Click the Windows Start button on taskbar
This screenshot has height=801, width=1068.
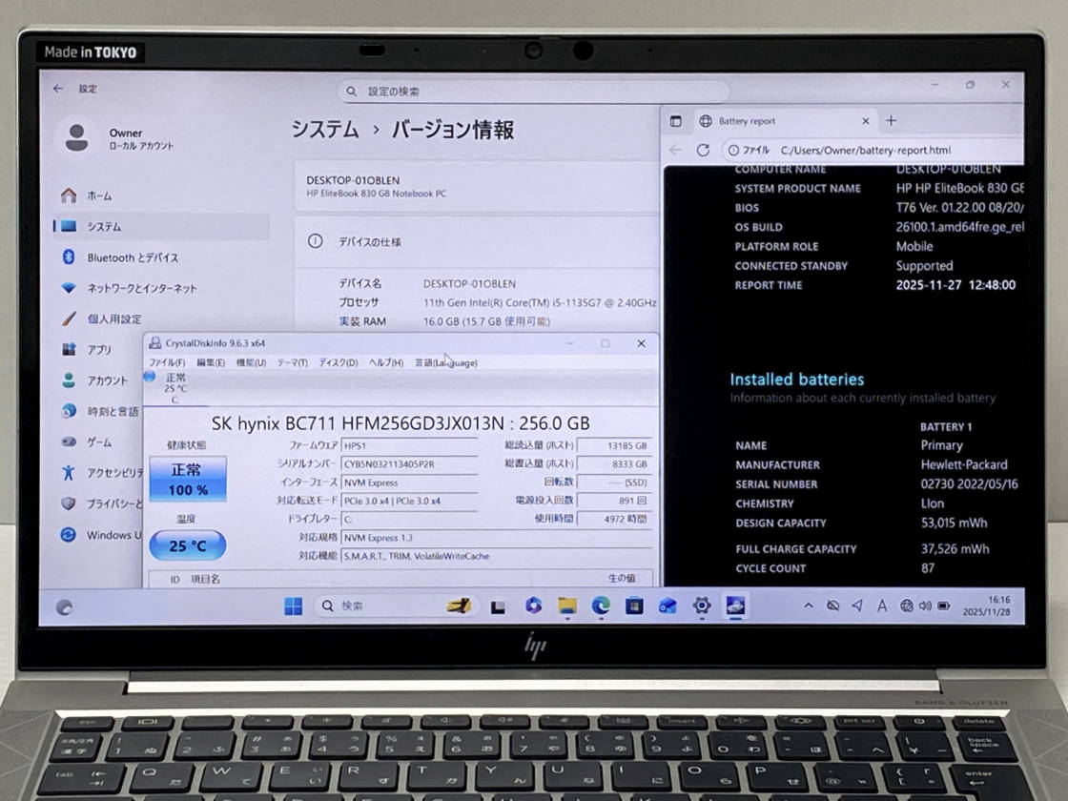(293, 606)
